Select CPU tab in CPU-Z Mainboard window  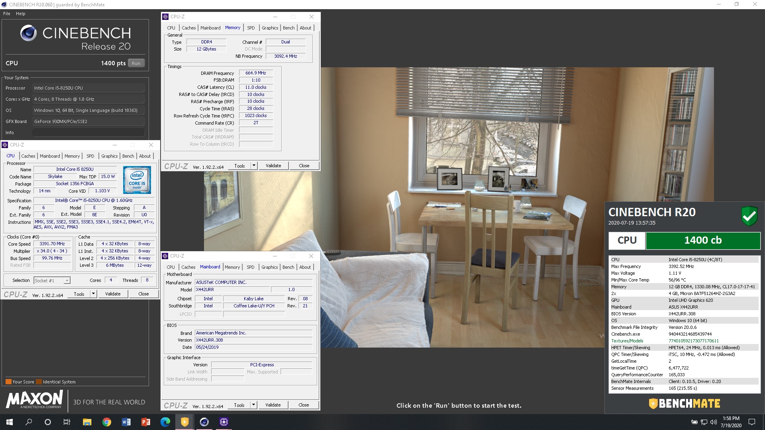[171, 267]
